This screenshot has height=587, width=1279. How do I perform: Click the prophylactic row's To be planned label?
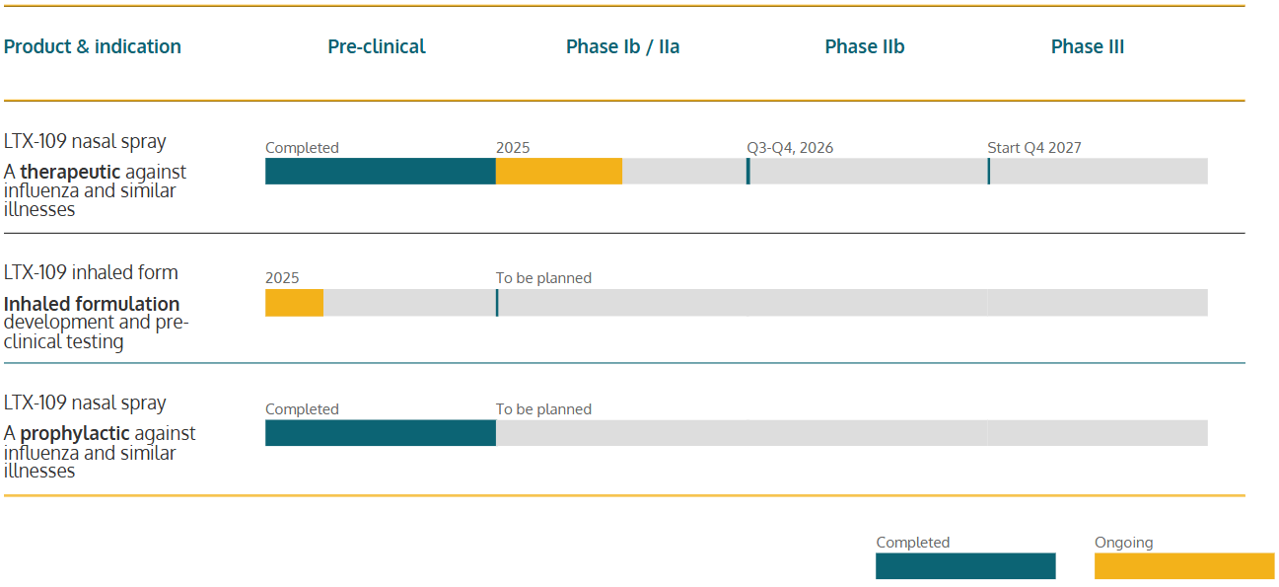pos(543,409)
